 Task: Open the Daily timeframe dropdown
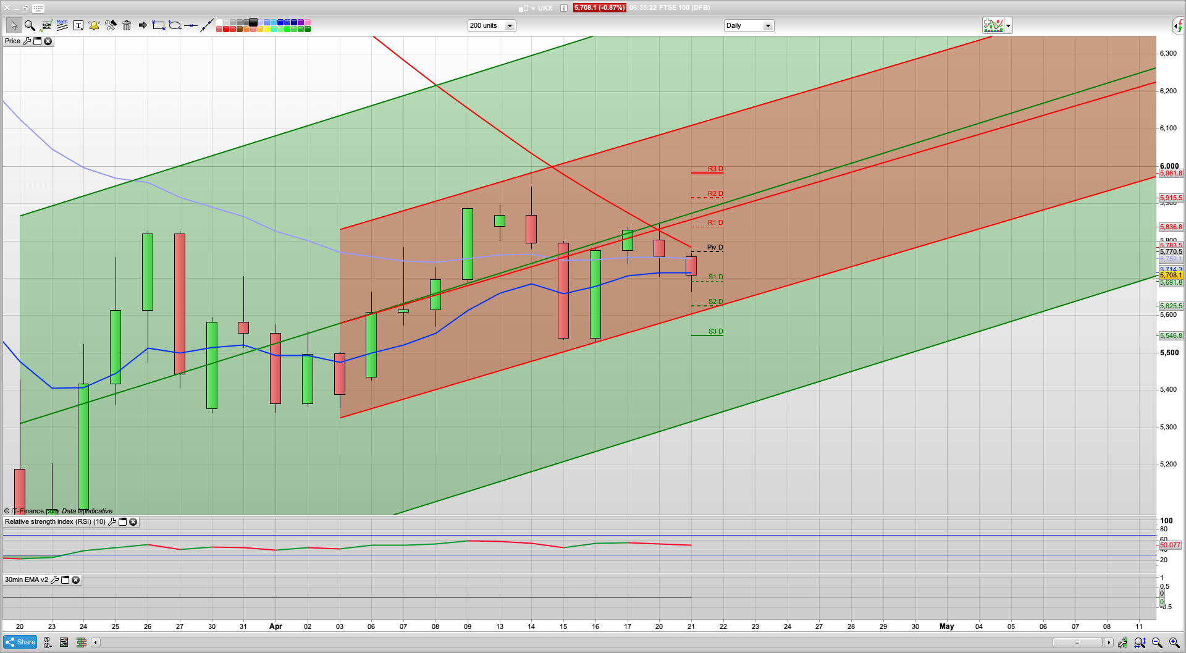pyautogui.click(x=767, y=26)
